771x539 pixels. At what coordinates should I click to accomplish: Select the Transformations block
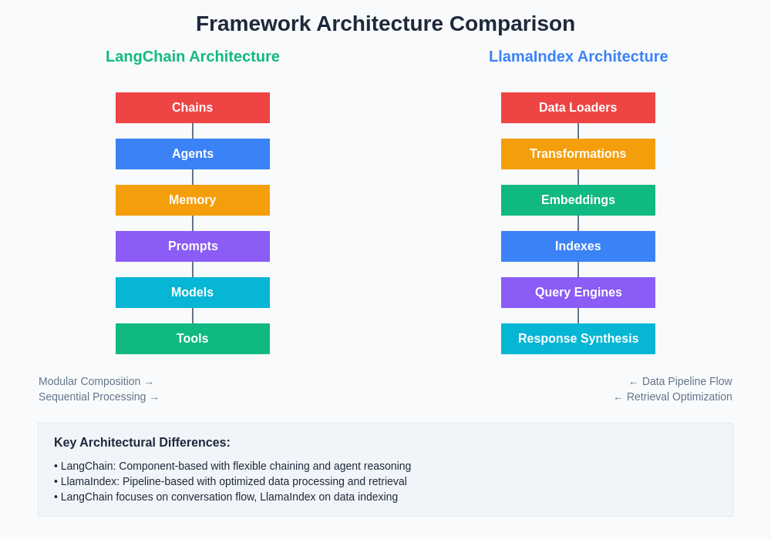(x=578, y=154)
